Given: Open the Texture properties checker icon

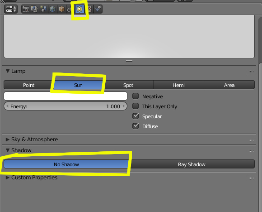Looking at the screenshot, I should [90, 9].
